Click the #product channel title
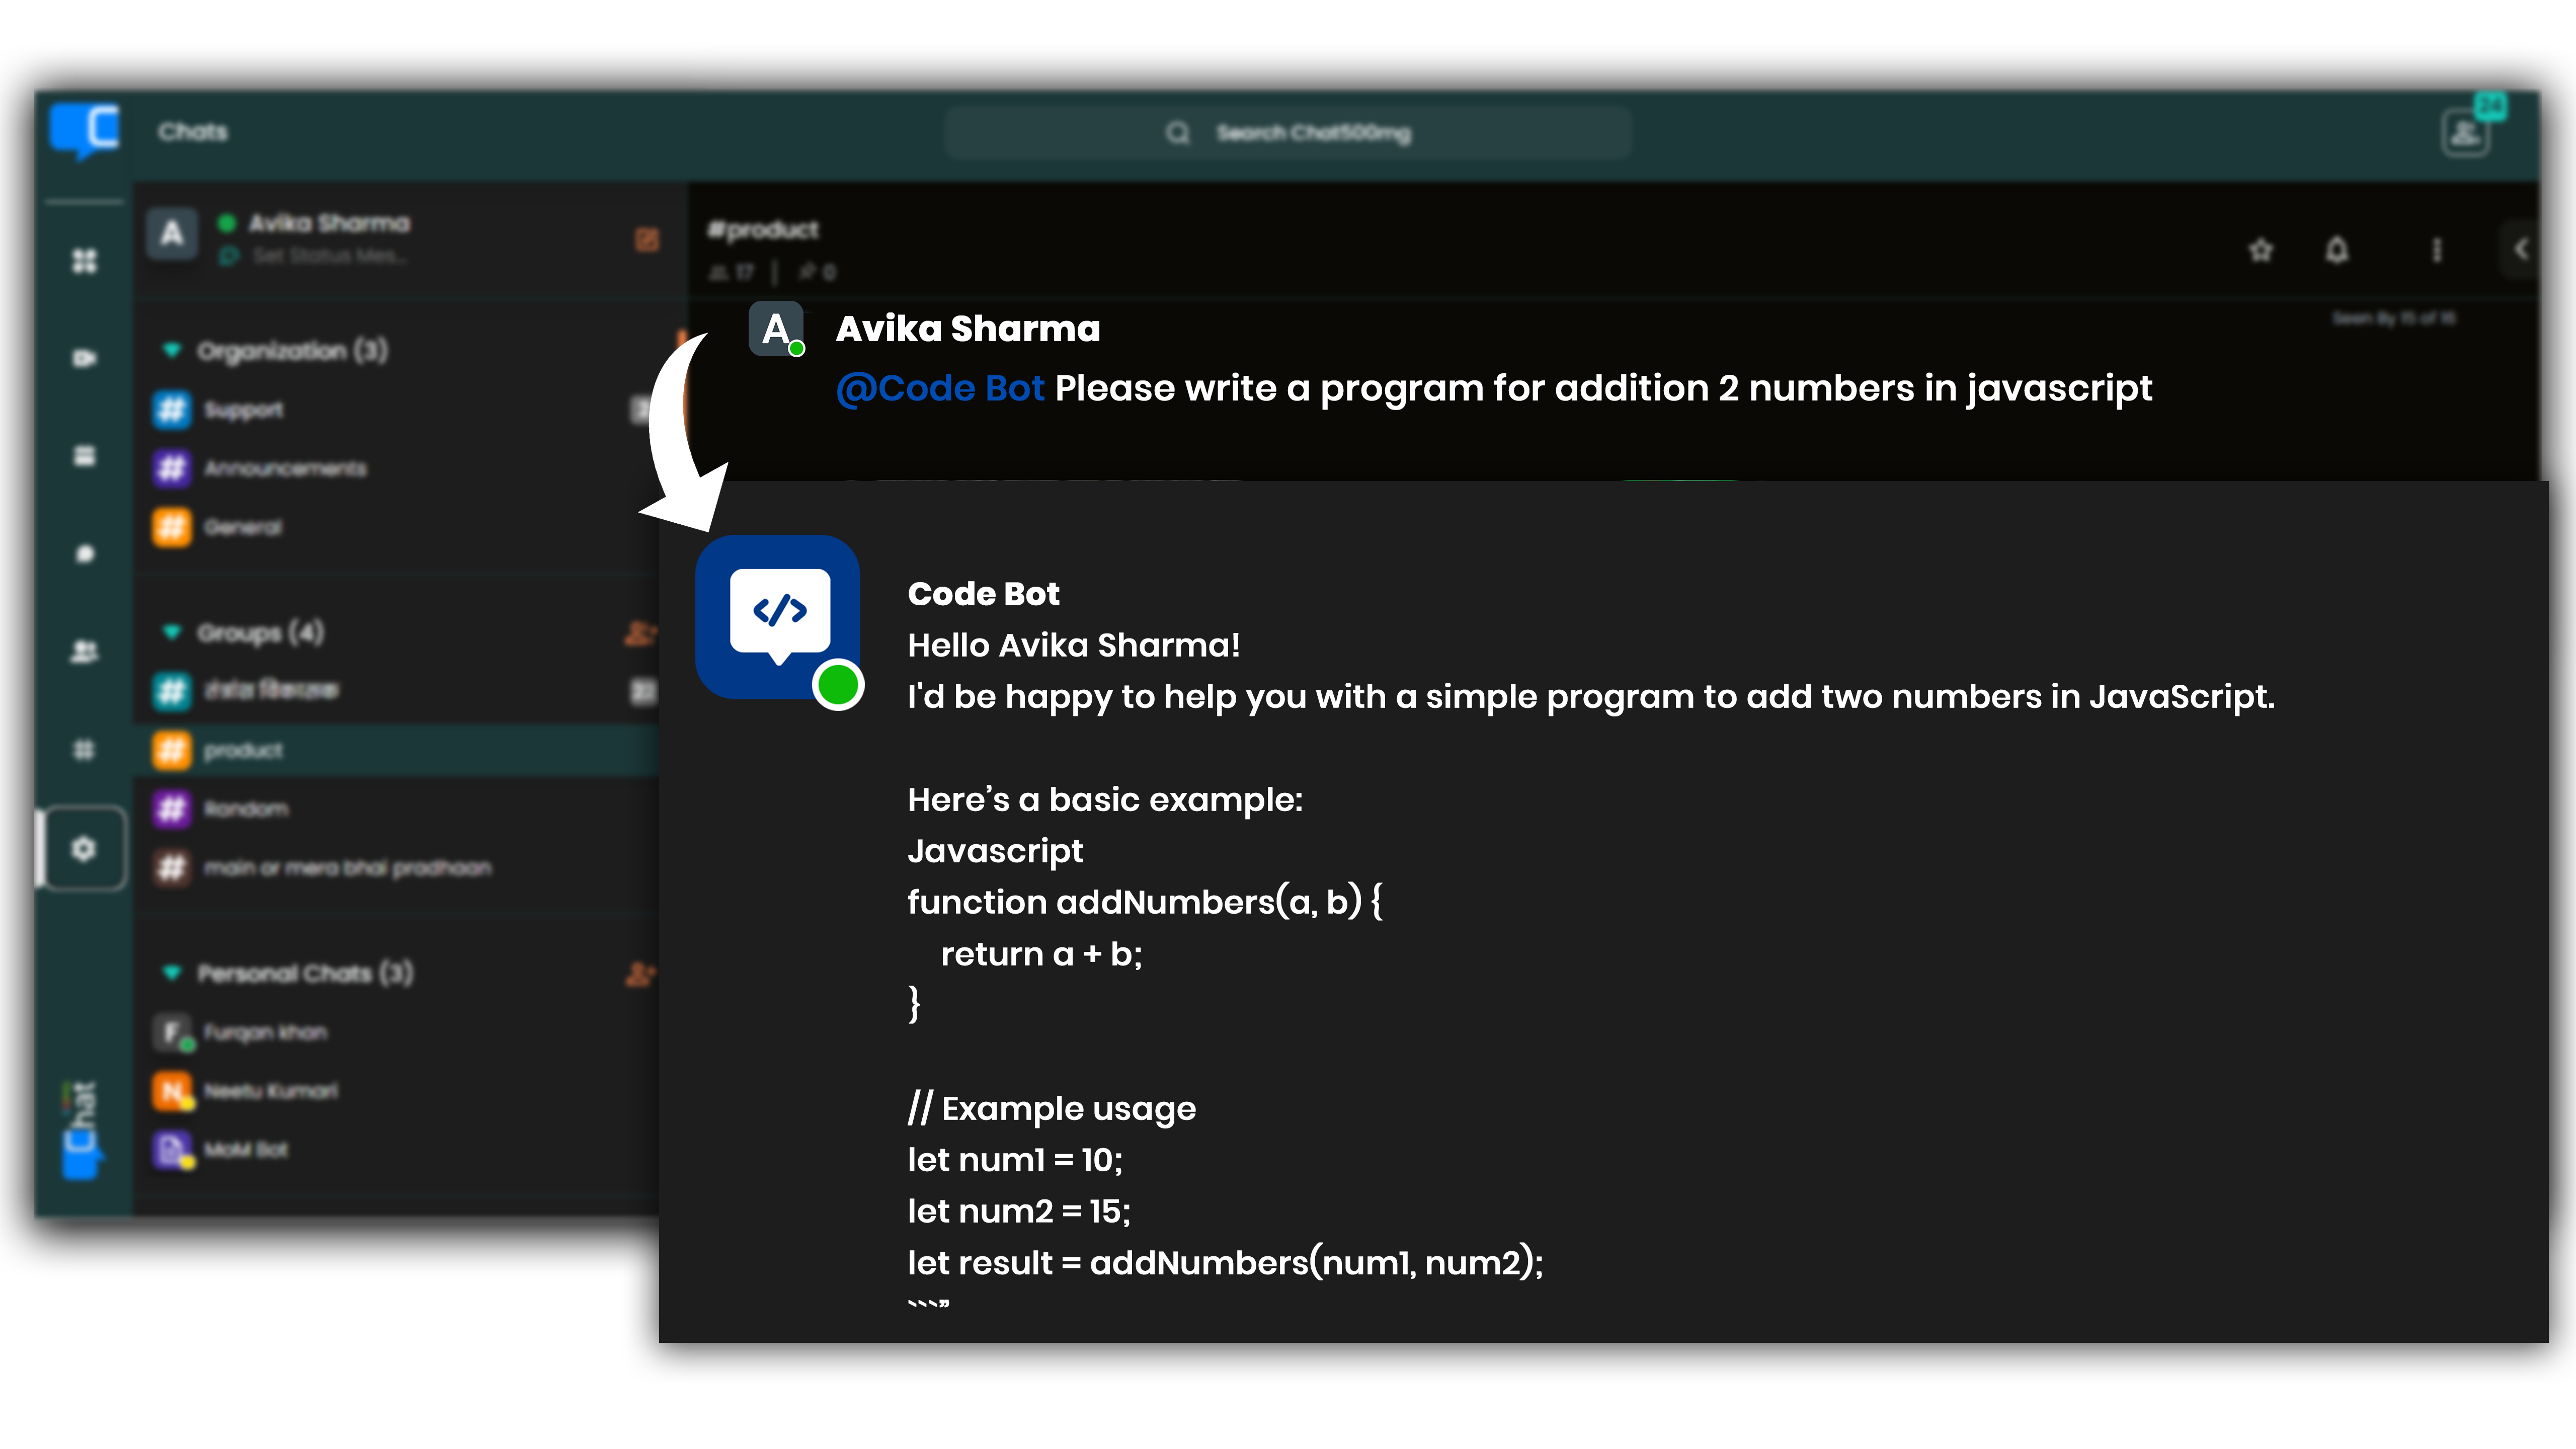Image resolution: width=2576 pixels, height=1449 pixels. pos(763,230)
